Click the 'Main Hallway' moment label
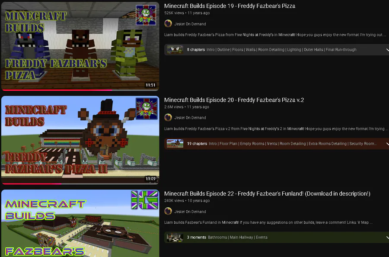The image size is (389, 257). 241,238
